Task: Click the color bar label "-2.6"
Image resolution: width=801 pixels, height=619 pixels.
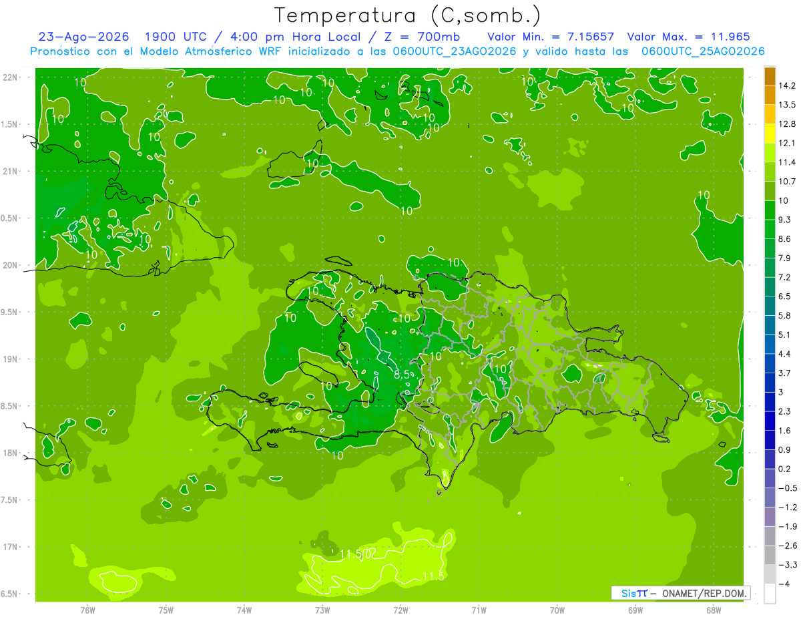Action: [787, 545]
